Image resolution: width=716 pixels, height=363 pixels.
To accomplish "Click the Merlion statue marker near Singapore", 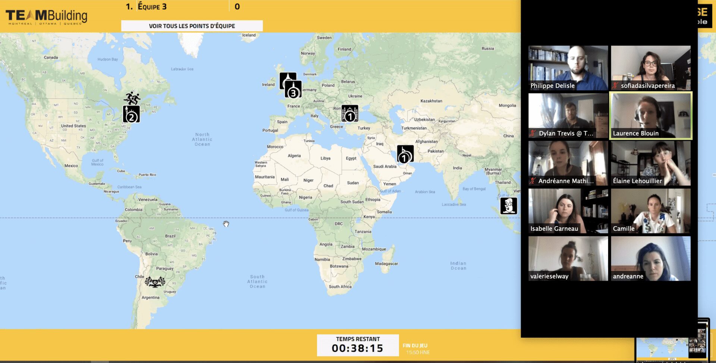I will (509, 206).
